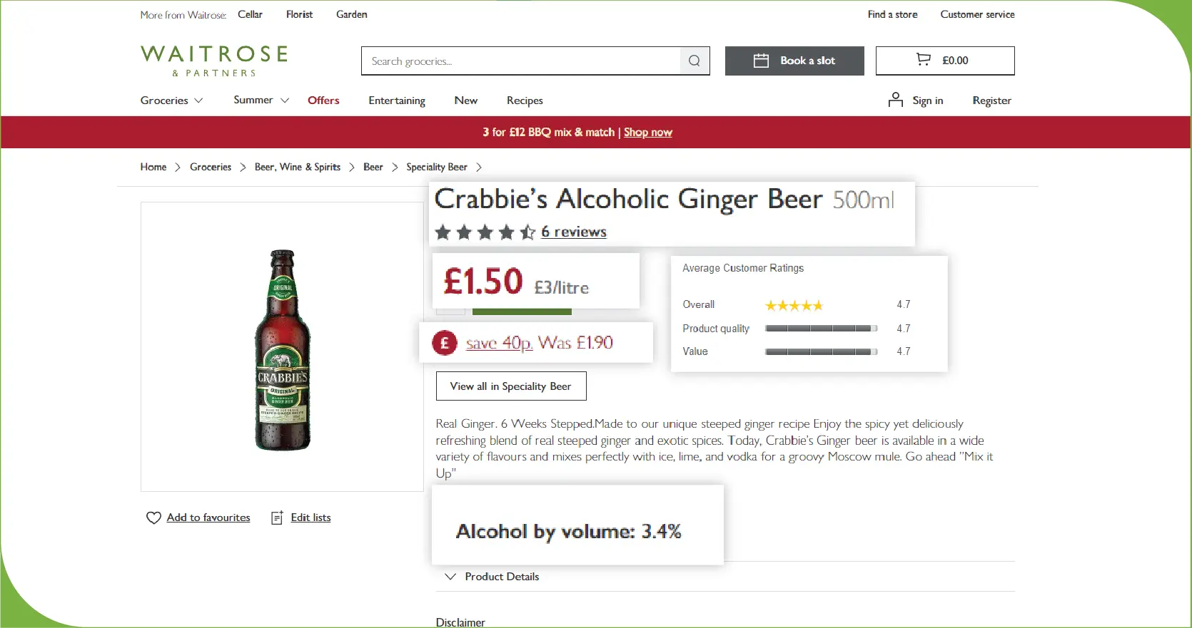Click the search magnifier icon

694,61
